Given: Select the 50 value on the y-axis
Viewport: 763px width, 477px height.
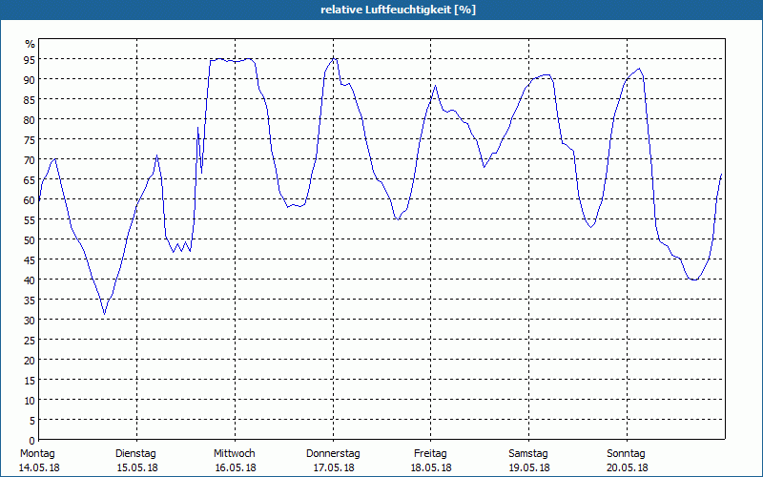Looking at the screenshot, I should [x=30, y=240].
